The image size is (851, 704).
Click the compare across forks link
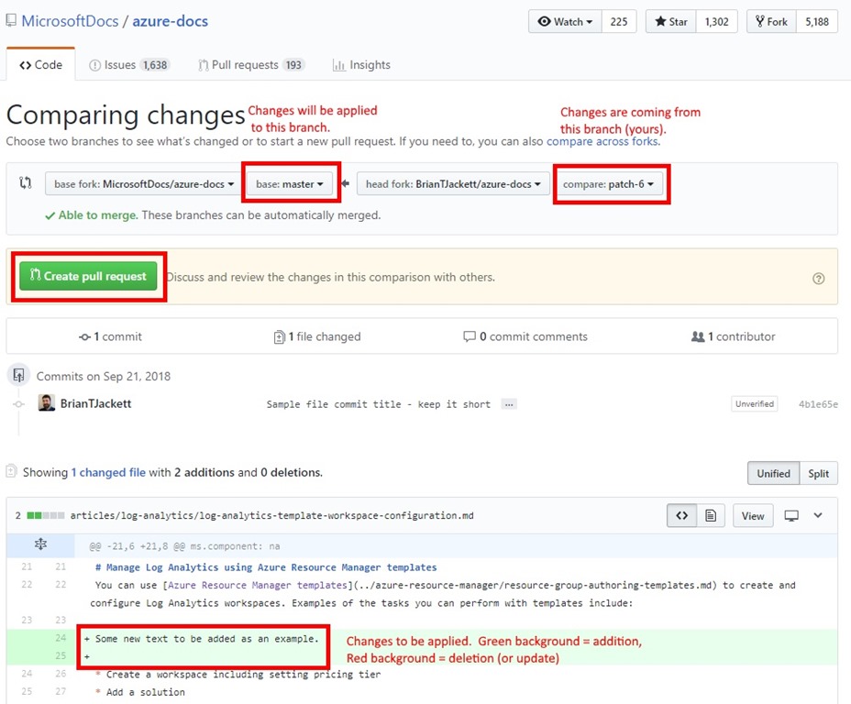point(602,142)
